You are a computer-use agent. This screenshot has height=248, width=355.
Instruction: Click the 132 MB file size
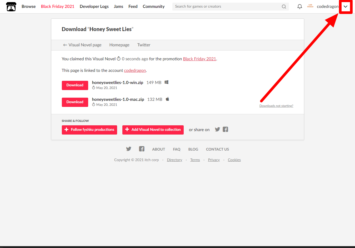click(155, 100)
